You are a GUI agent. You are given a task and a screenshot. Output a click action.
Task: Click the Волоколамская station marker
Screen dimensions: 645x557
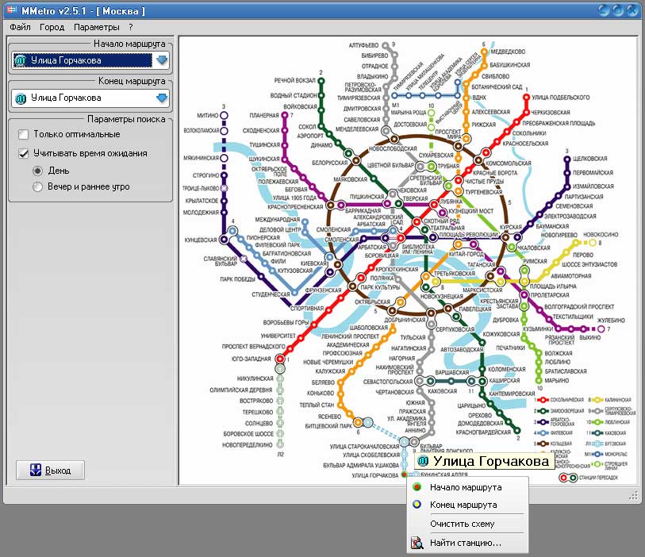point(224,131)
